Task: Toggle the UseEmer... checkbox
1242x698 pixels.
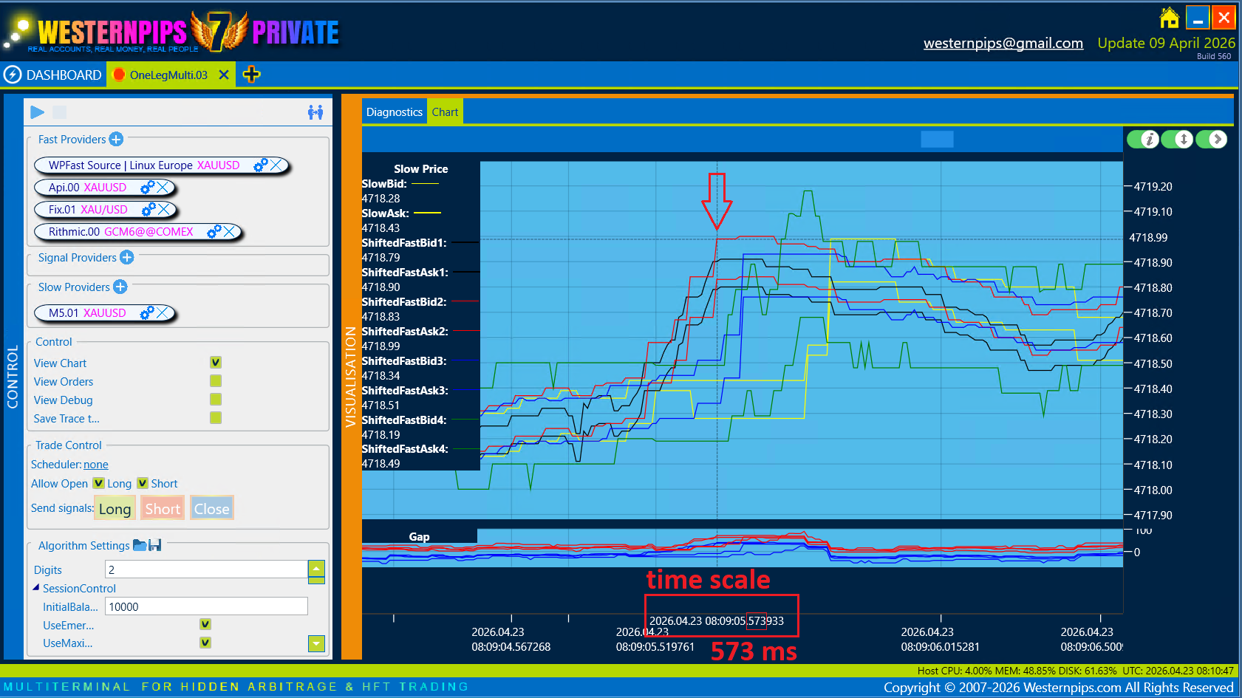Action: pos(205,625)
